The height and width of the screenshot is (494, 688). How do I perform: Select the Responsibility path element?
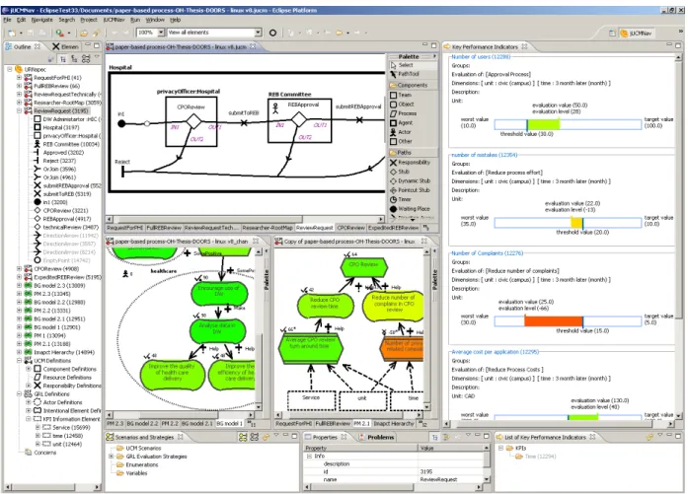414,162
